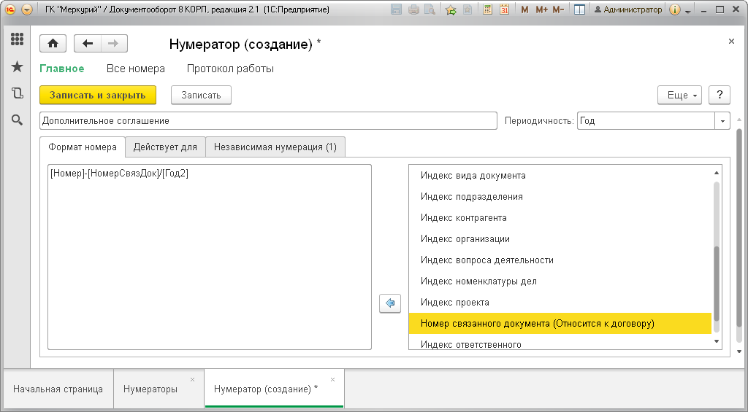The width and height of the screenshot is (748, 412).
Task: Click Записать и закрыть button
Action: point(98,95)
